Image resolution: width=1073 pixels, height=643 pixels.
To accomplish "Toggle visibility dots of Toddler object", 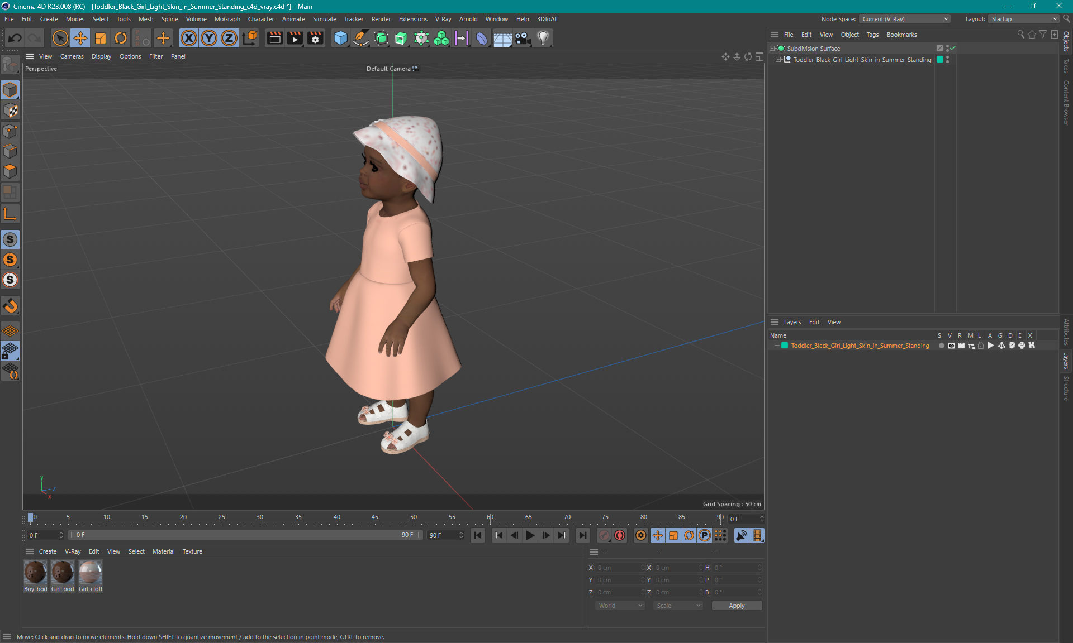I will 947,59.
